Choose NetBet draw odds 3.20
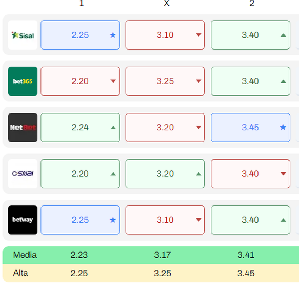Screen dimensions: 299x294 click(165, 128)
